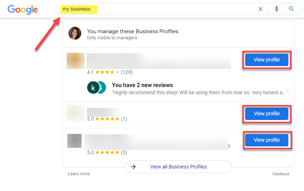Viewport: 304px width, 191px height.
Task: Open the second business's light green thumbnail
Action: (76, 113)
